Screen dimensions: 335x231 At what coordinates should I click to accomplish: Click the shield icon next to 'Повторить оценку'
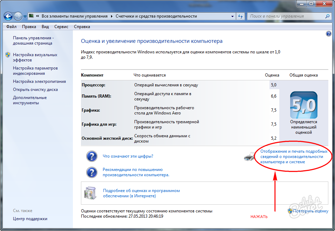(x=290, y=211)
